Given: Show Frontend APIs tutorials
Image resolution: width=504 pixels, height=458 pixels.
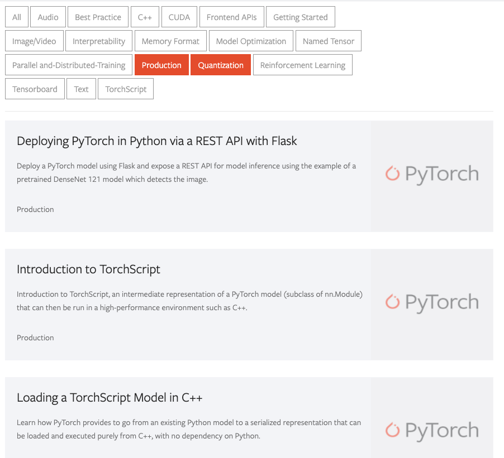Looking at the screenshot, I should point(231,17).
